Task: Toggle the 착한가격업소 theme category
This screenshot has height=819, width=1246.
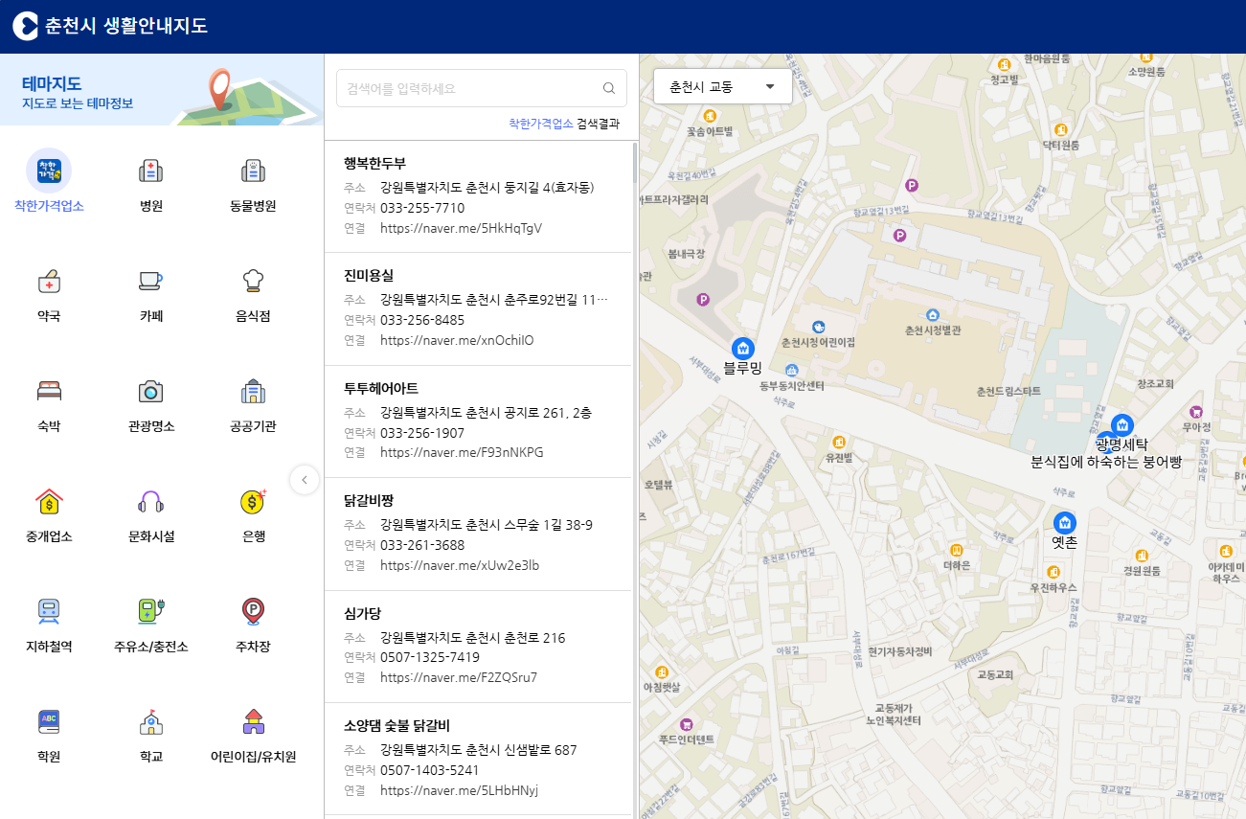Action: pyautogui.click(x=49, y=172)
